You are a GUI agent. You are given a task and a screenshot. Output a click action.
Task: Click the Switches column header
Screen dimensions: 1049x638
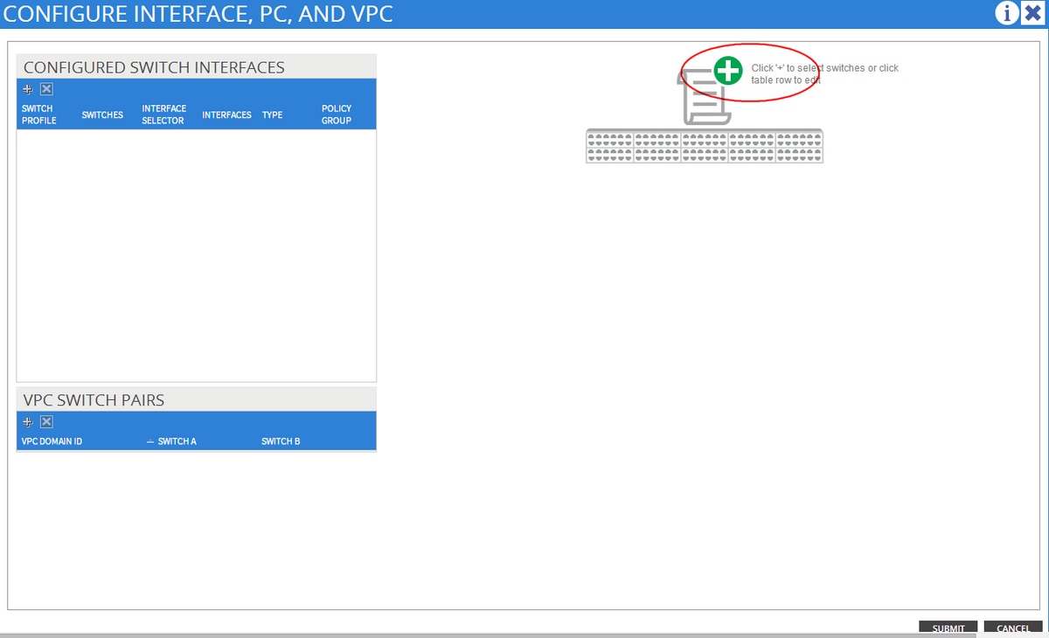(x=102, y=114)
